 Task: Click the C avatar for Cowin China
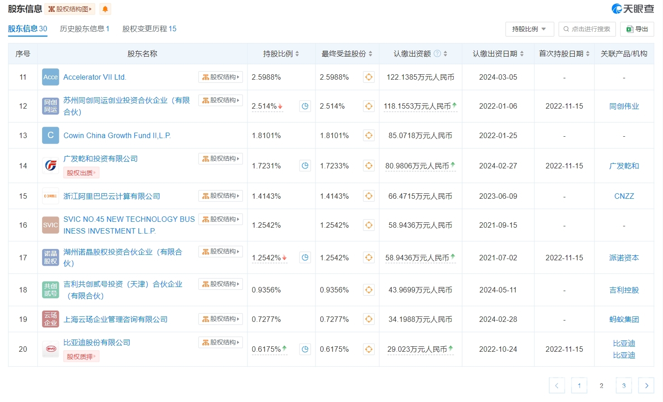[x=50, y=135]
